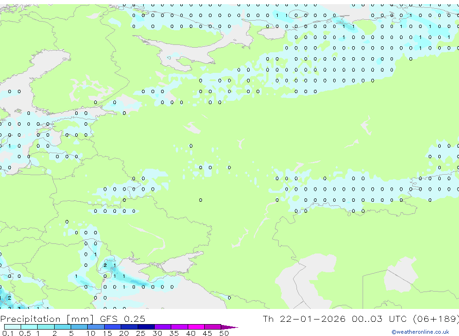Pick the blue swatch between 15 and 20
This screenshot has height=336, width=459.
point(113,327)
